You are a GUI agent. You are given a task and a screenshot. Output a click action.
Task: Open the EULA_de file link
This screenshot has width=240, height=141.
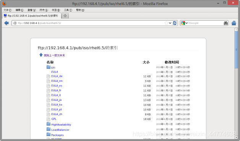pyautogui.click(x=57, y=76)
